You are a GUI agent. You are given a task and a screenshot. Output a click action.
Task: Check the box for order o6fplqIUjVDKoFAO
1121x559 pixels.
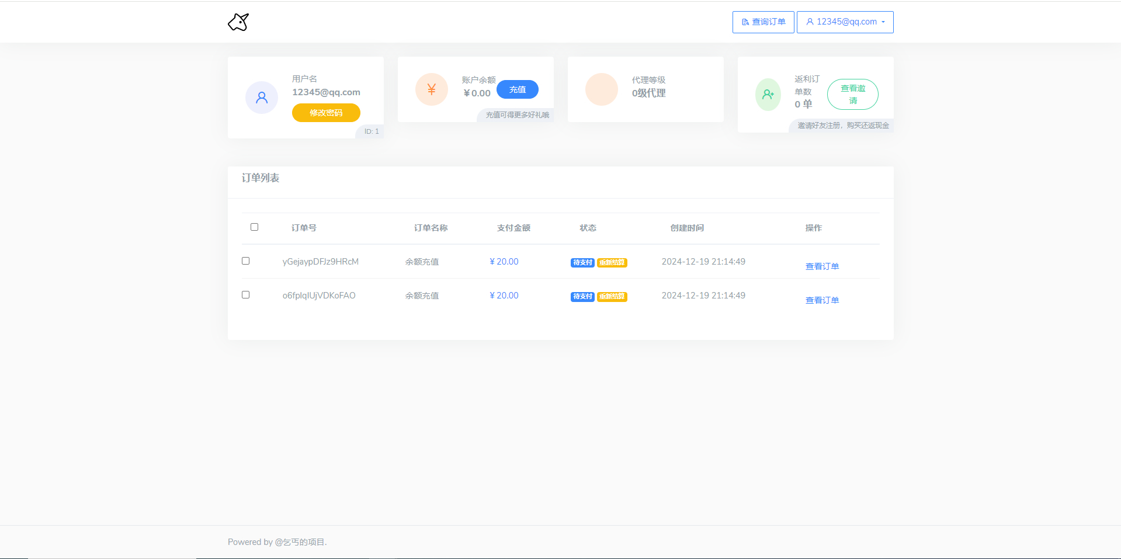pyautogui.click(x=246, y=295)
